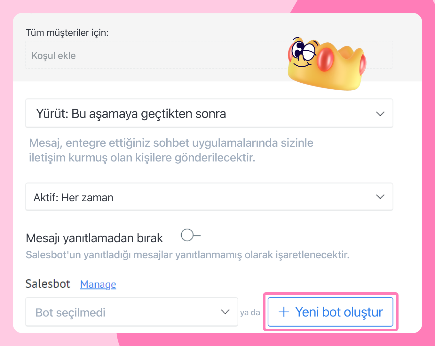Click the Salesbot'un yanıtladığı mesajlar hint text
The width and height of the screenshot is (435, 346).
pyautogui.click(x=187, y=255)
